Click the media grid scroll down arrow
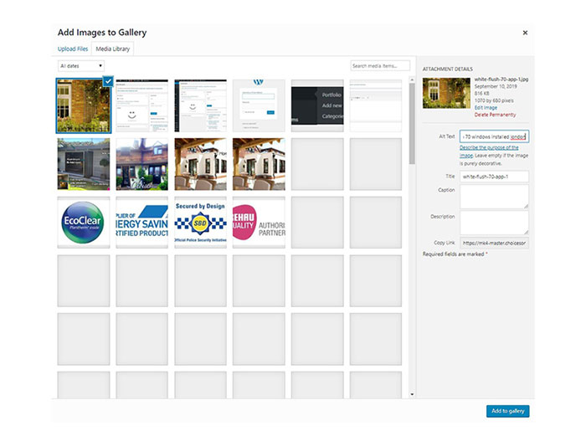The image size is (586, 446). pyautogui.click(x=412, y=394)
